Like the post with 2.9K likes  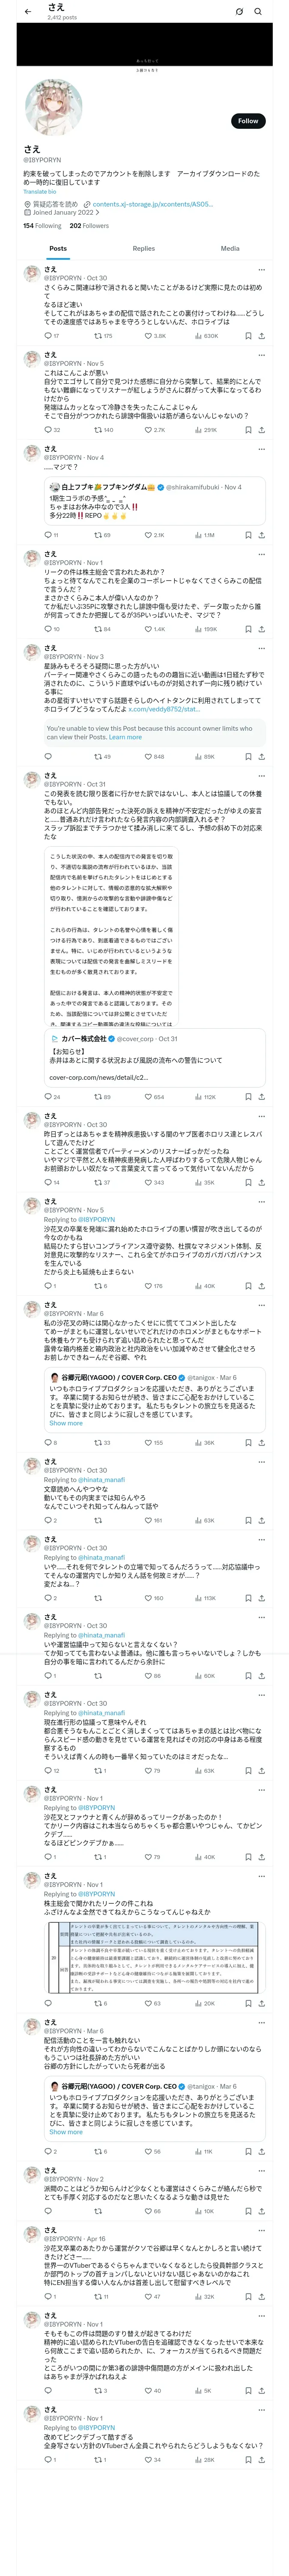click(x=149, y=535)
